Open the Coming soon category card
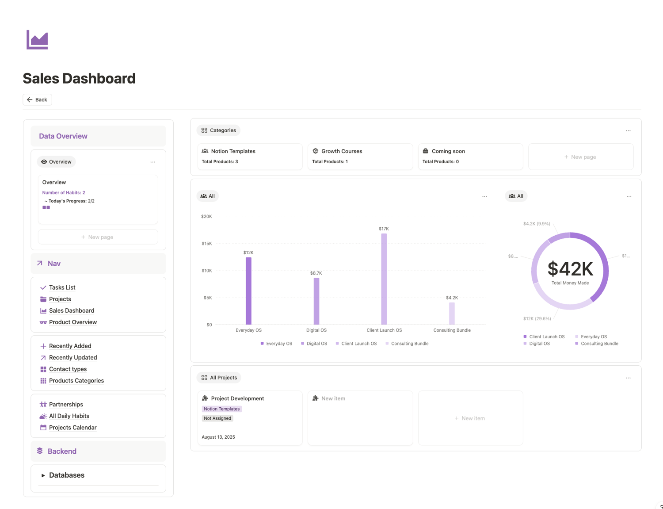 470,157
